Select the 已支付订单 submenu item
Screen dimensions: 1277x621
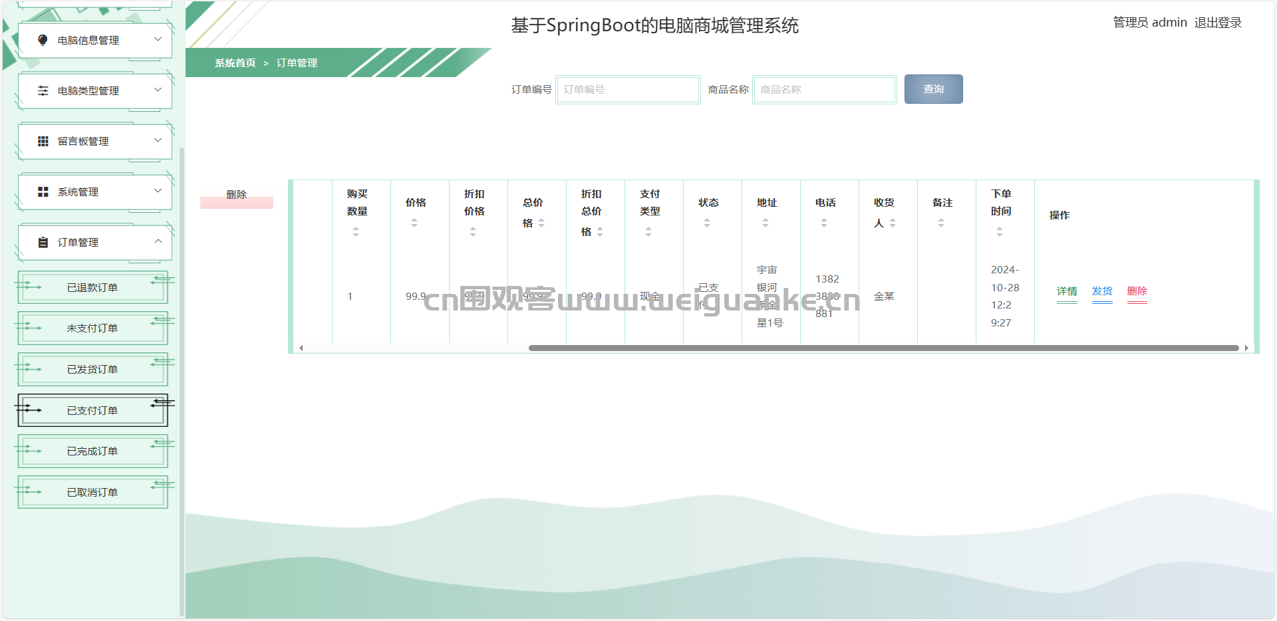click(92, 410)
